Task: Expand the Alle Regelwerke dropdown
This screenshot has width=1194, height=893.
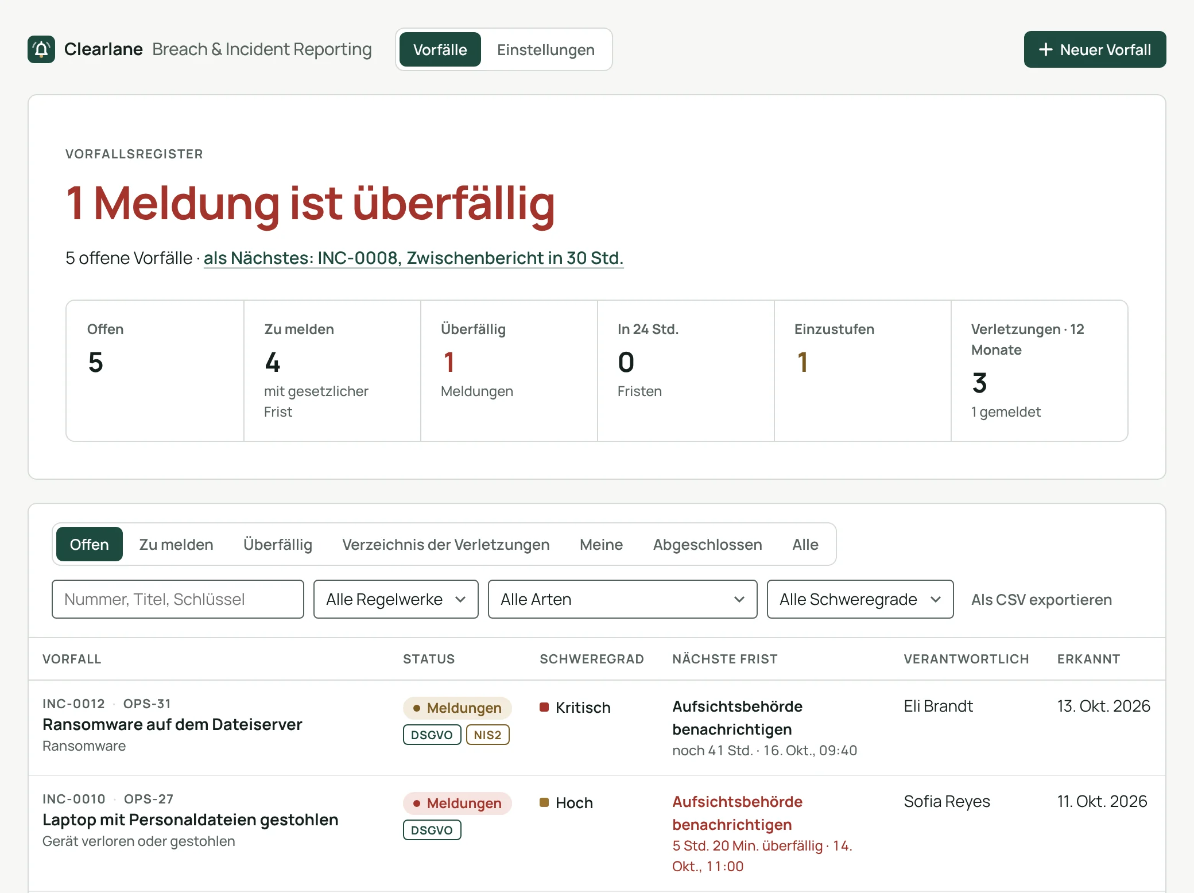Action: point(396,599)
